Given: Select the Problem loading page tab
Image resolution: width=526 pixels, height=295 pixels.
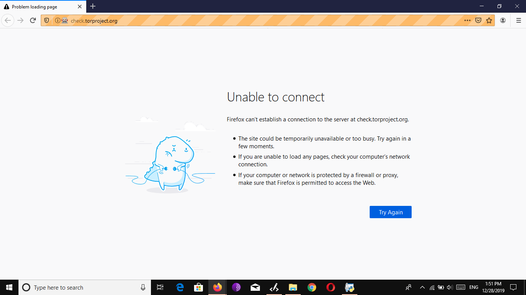Looking at the screenshot, I should (39, 7).
